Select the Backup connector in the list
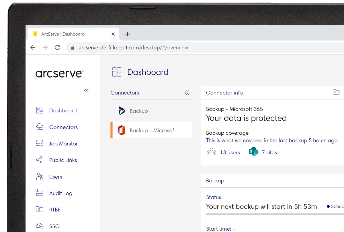The width and height of the screenshot is (344, 232). point(151,111)
